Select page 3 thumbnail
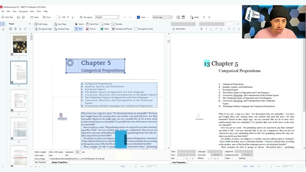Image resolution: width=306 pixels, height=172 pixels. tap(19, 100)
